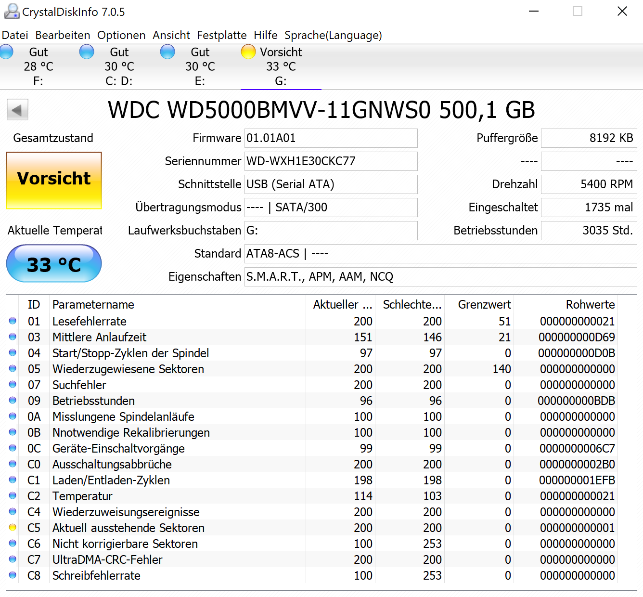
Task: Click status dot of Temperatur attribute row
Action: [13, 495]
